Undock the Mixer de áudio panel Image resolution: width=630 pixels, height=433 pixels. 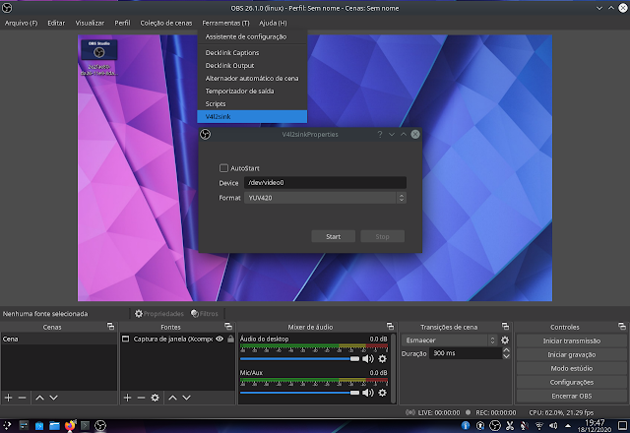[390, 326]
